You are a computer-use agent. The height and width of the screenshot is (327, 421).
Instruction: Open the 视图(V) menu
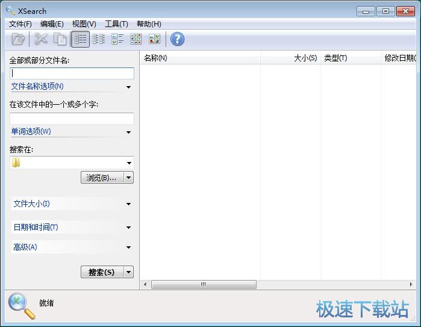pyautogui.click(x=84, y=24)
